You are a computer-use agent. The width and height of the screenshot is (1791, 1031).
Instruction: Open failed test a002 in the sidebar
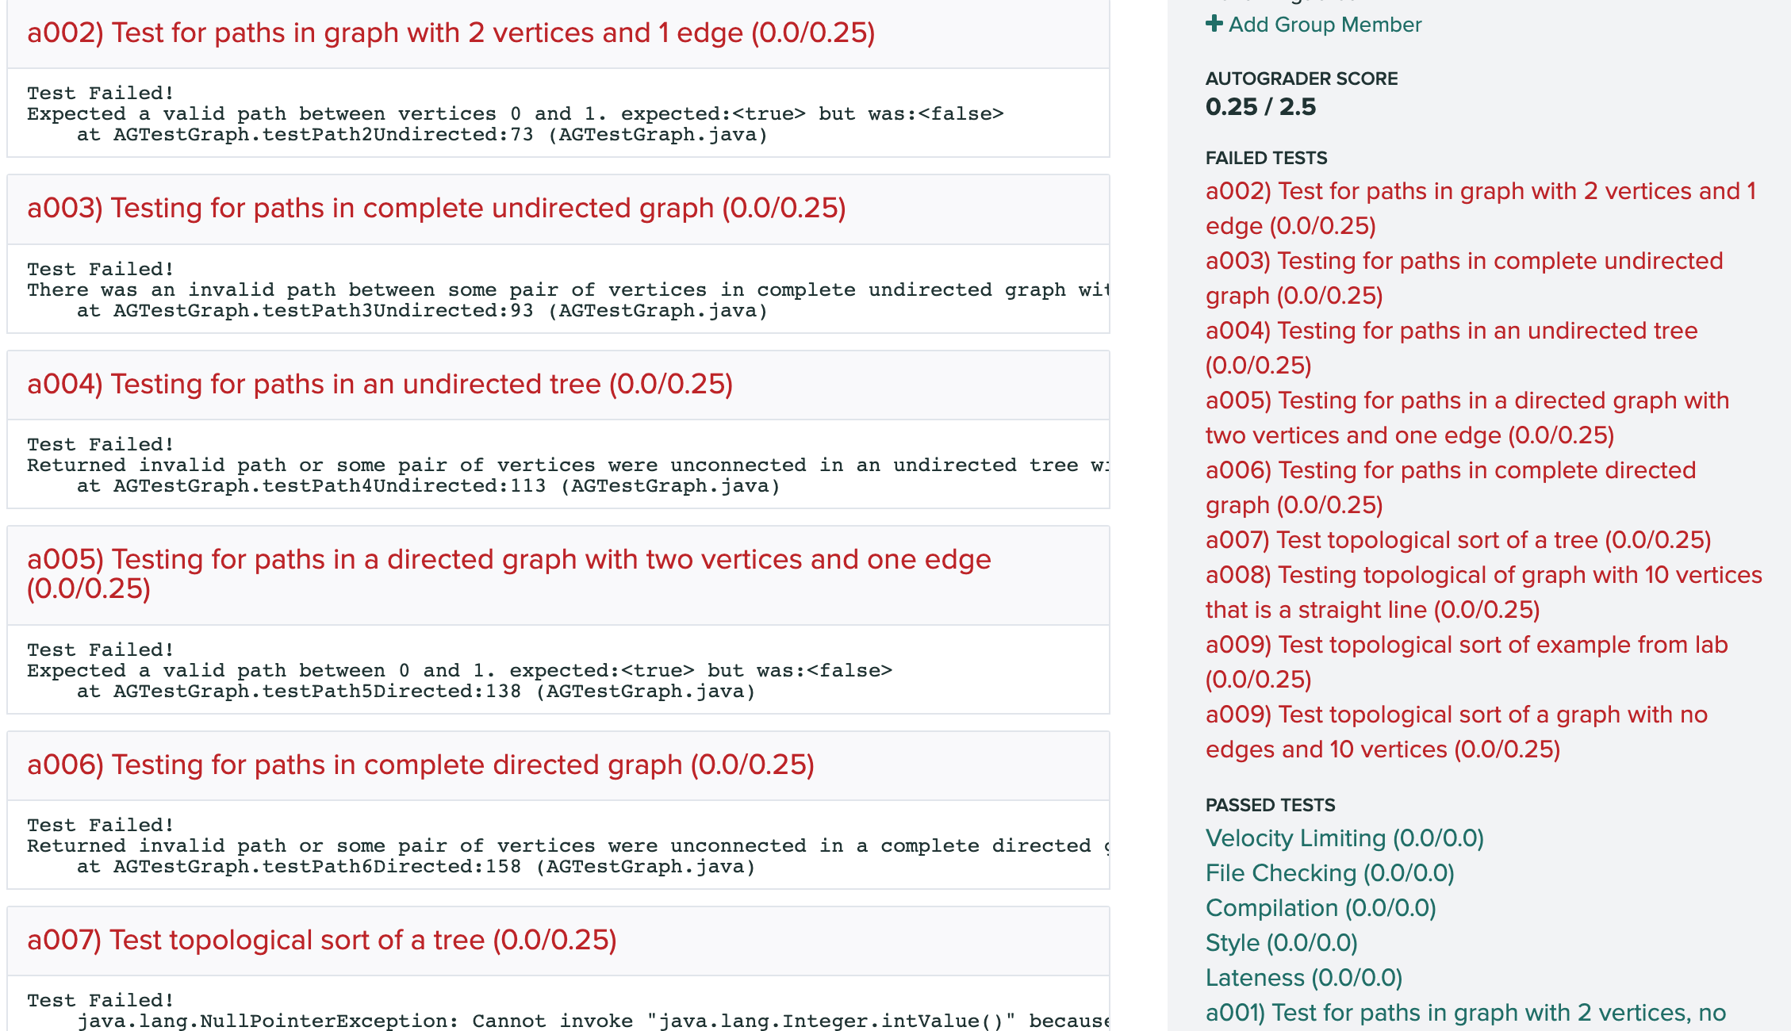[1479, 192]
